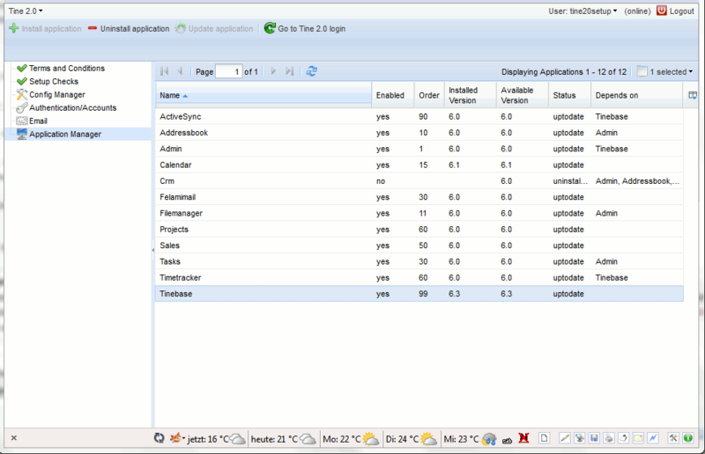Sort by Available Version column header
705x454 pixels.
coord(523,95)
